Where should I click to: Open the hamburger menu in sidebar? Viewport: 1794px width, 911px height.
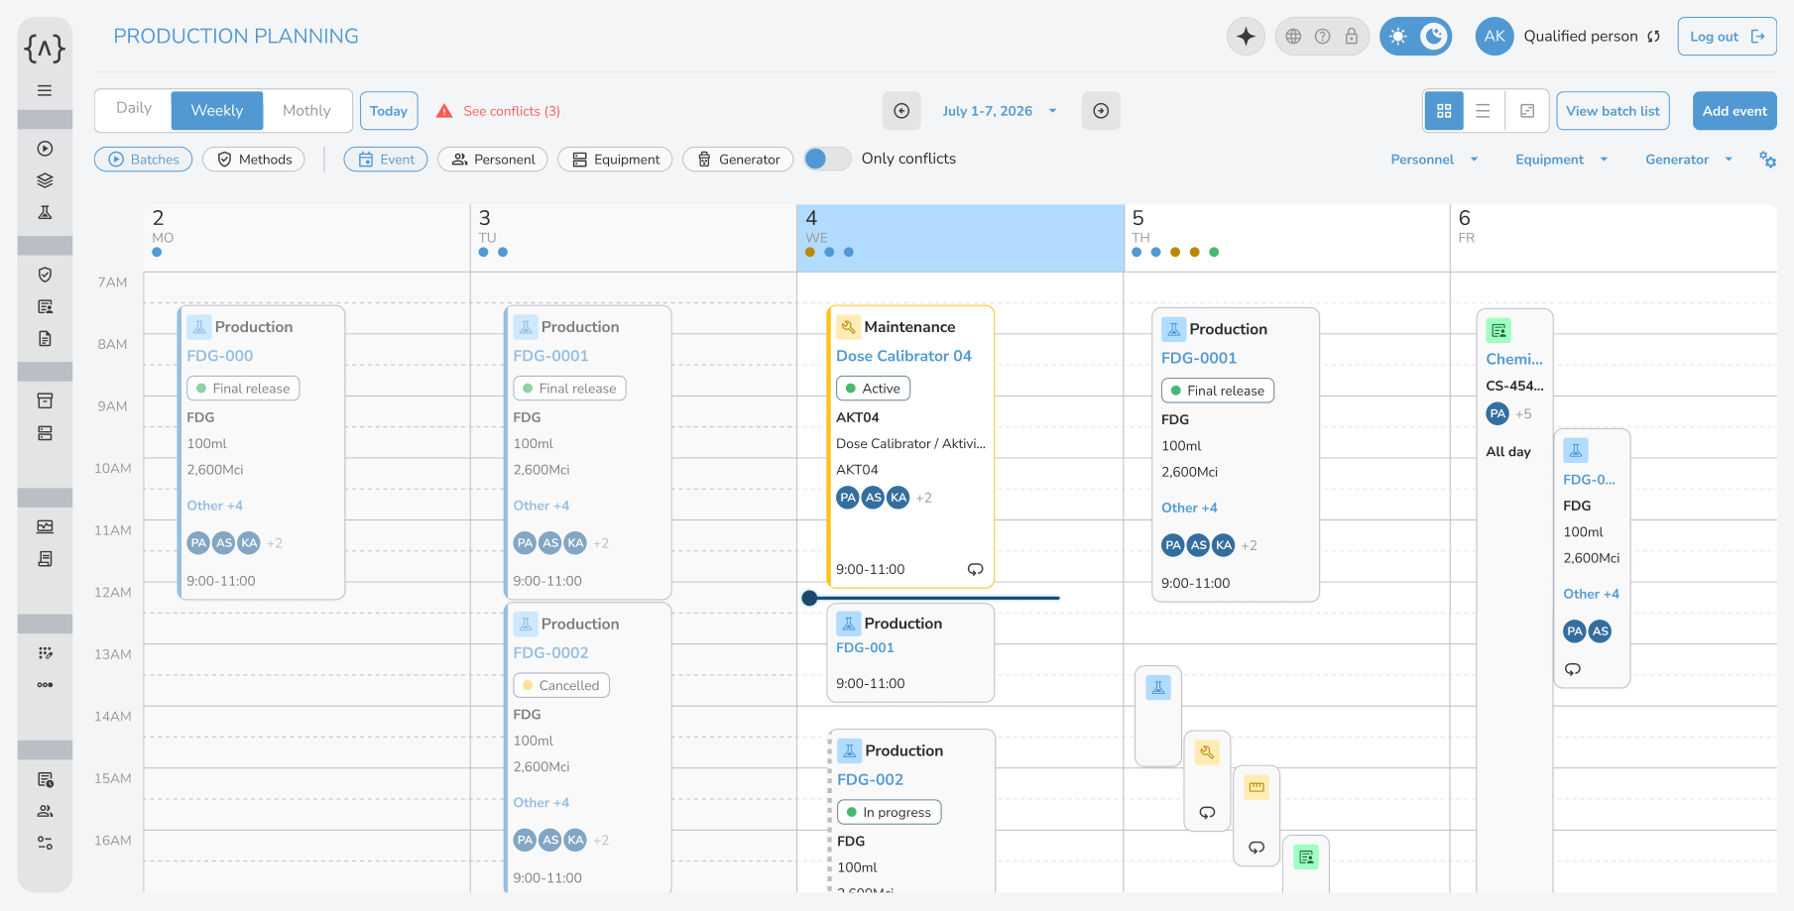[45, 90]
